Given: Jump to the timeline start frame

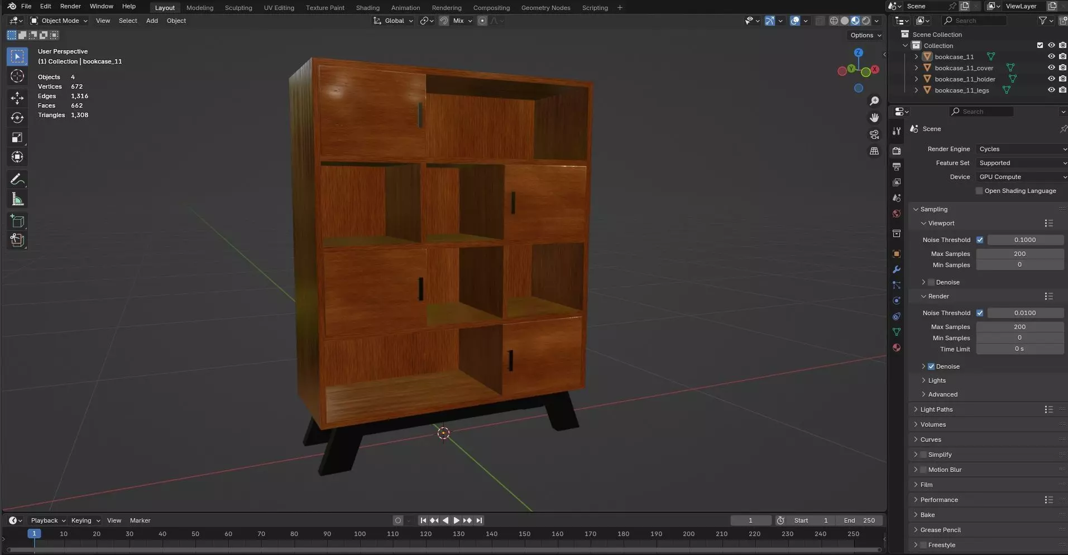Looking at the screenshot, I should tap(423, 520).
